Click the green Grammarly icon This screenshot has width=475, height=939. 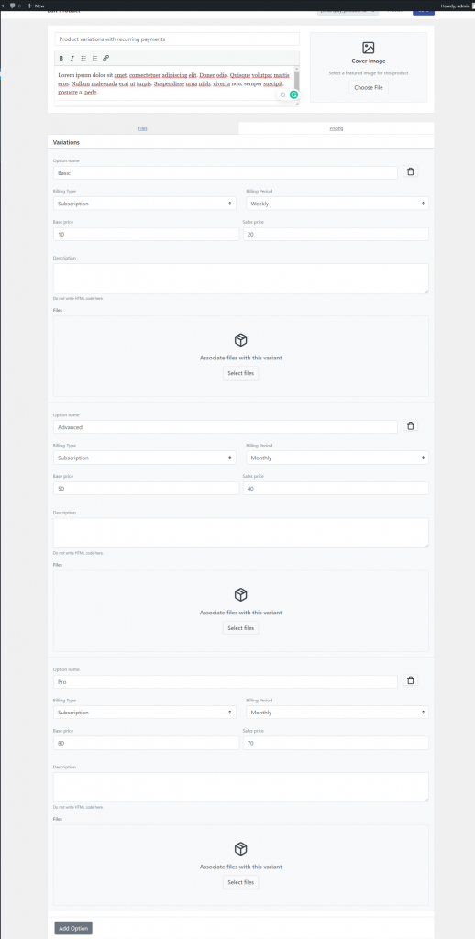tap(293, 94)
